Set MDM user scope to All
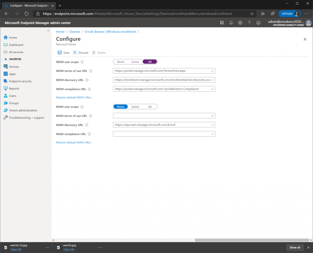Image resolution: width=313 pixels, height=253 pixels. 150,62
